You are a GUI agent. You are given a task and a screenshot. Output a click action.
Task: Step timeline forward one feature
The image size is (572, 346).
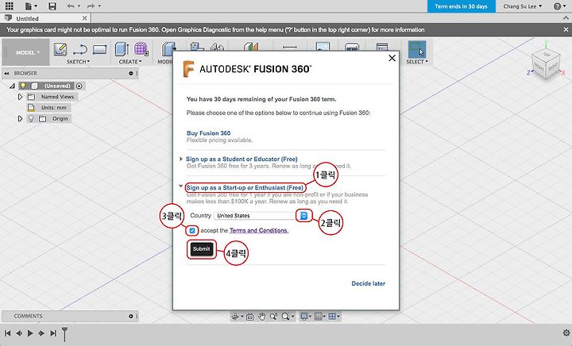click(x=41, y=333)
